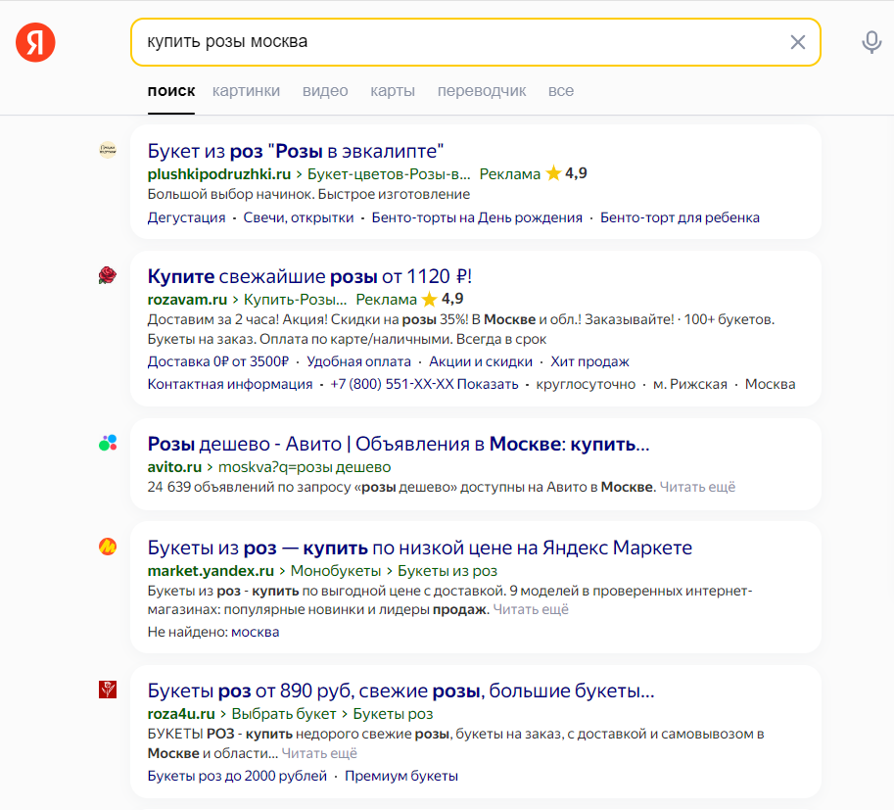This screenshot has height=810, width=894.
Task: Click the text Не найдено: москва
Action: coord(213,632)
